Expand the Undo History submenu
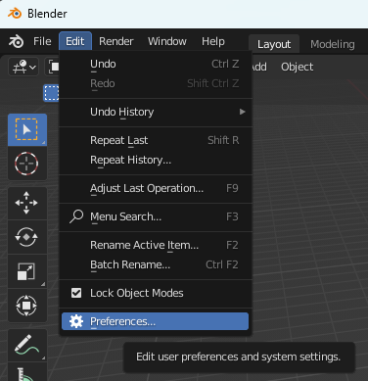Screen dimensions: 368x381 point(156,112)
